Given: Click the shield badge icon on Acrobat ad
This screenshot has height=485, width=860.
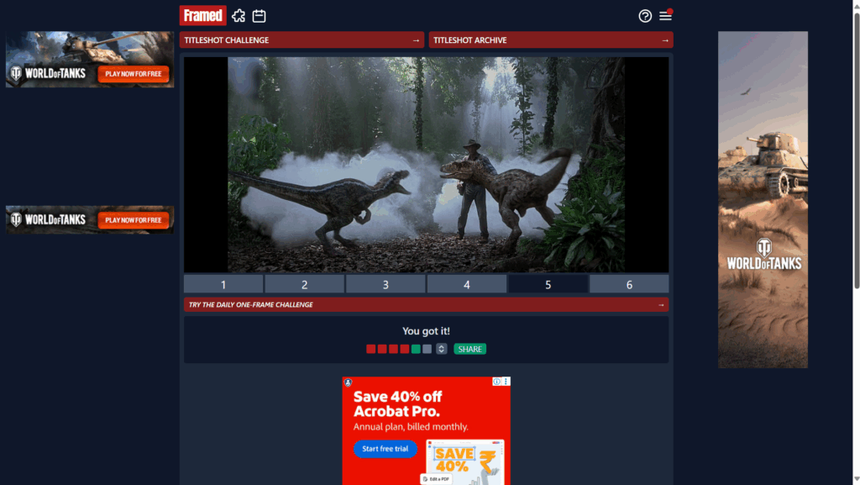Looking at the screenshot, I should 348,382.
